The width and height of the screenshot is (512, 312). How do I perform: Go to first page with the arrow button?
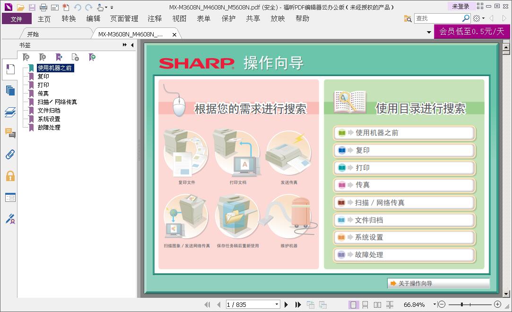(x=208, y=304)
